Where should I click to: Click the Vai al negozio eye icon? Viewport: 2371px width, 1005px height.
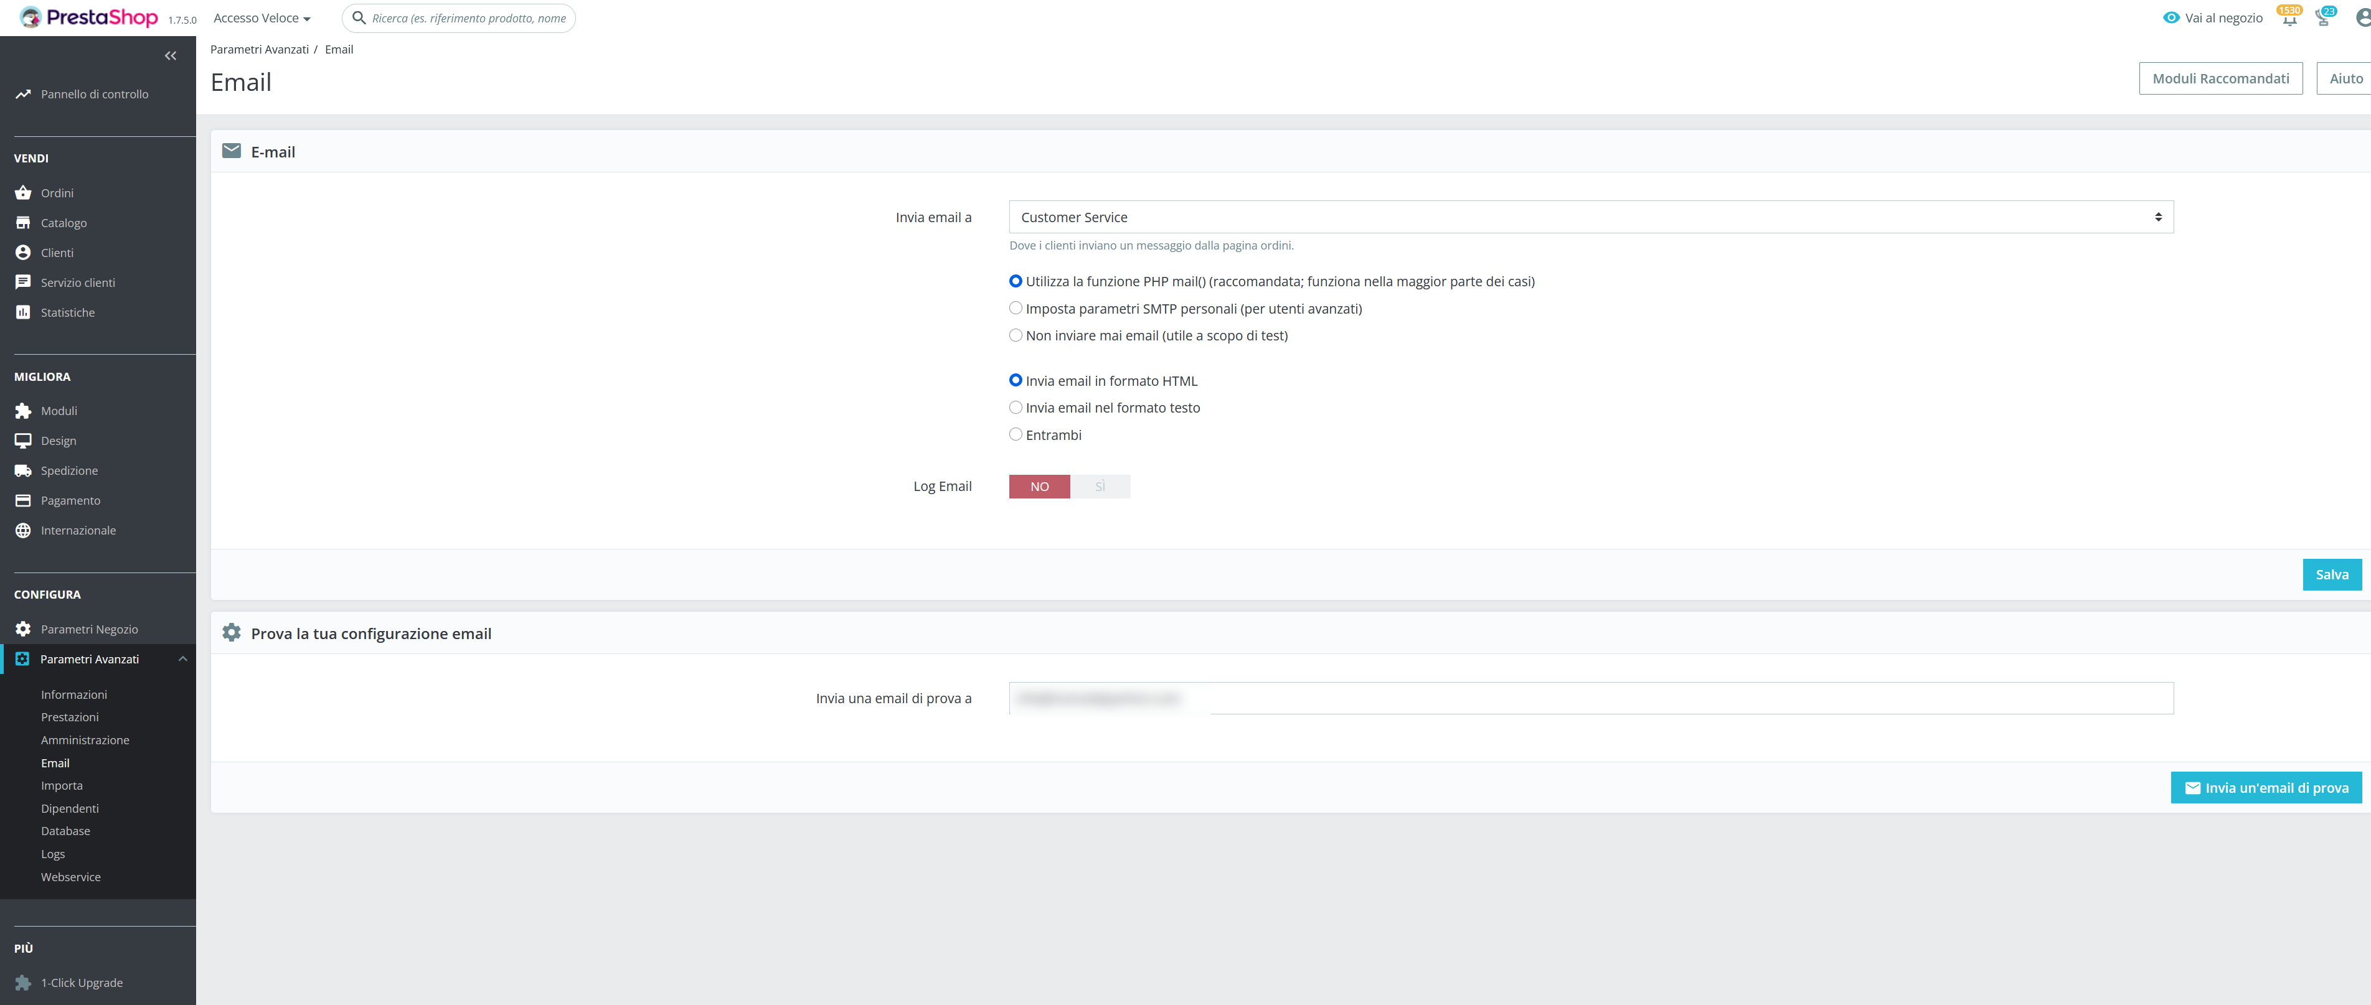[2171, 17]
